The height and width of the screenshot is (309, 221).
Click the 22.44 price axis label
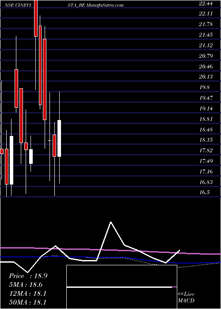(206, 3)
